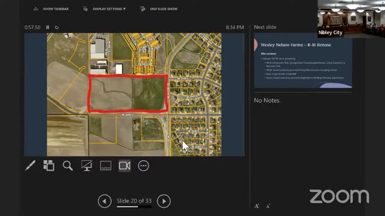Decrease the notes text size

point(268,206)
